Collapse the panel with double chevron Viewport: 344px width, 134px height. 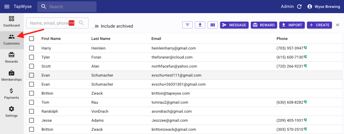click(337, 25)
